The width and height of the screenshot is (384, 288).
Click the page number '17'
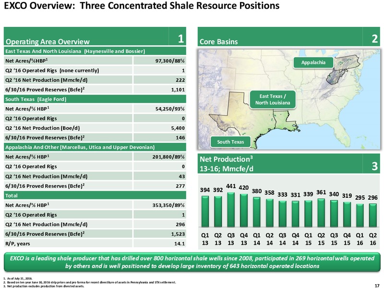(377, 286)
